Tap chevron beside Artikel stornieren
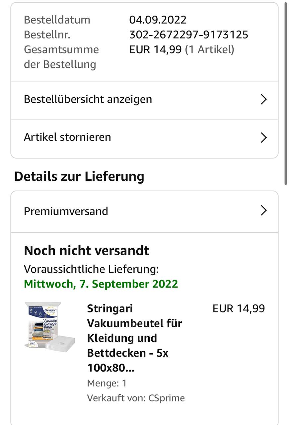The width and height of the screenshot is (289, 425). pyautogui.click(x=264, y=137)
